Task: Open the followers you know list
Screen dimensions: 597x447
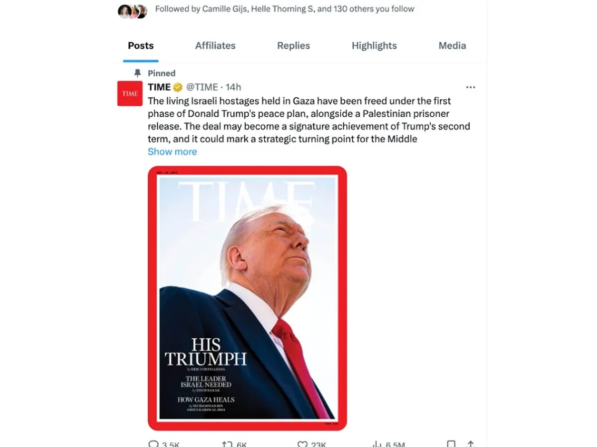Action: coord(285,9)
